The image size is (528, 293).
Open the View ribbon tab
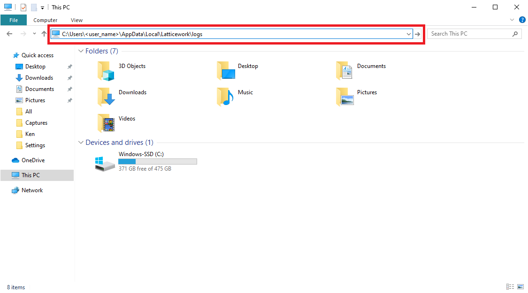tap(77, 20)
